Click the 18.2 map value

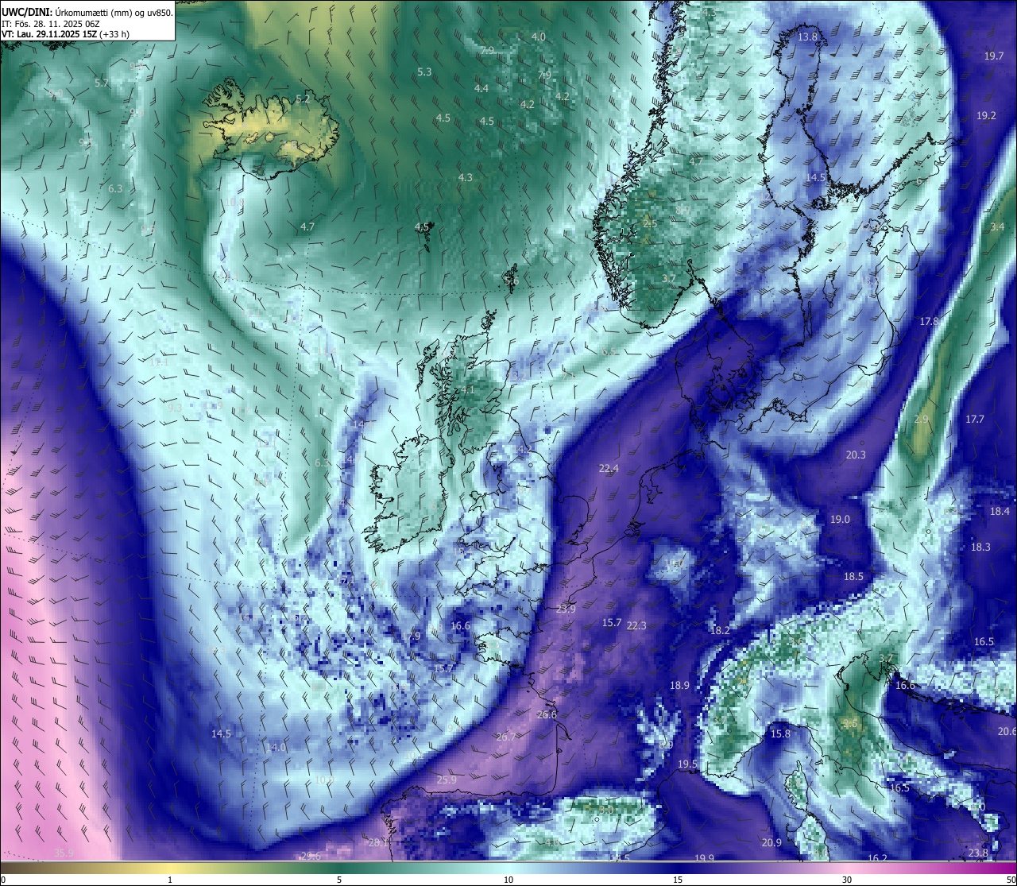pyautogui.click(x=720, y=629)
